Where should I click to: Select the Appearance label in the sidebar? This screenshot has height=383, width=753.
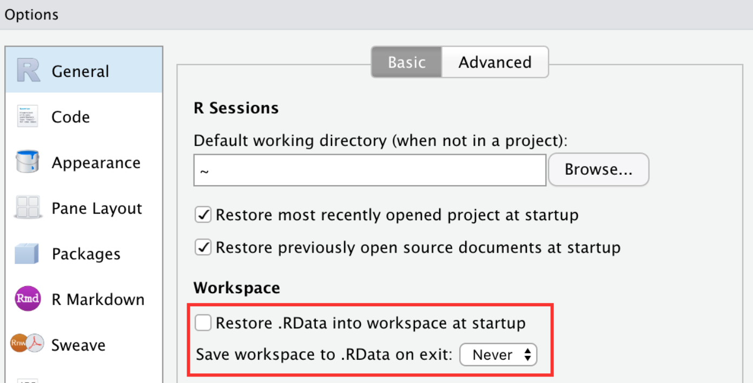coord(96,163)
